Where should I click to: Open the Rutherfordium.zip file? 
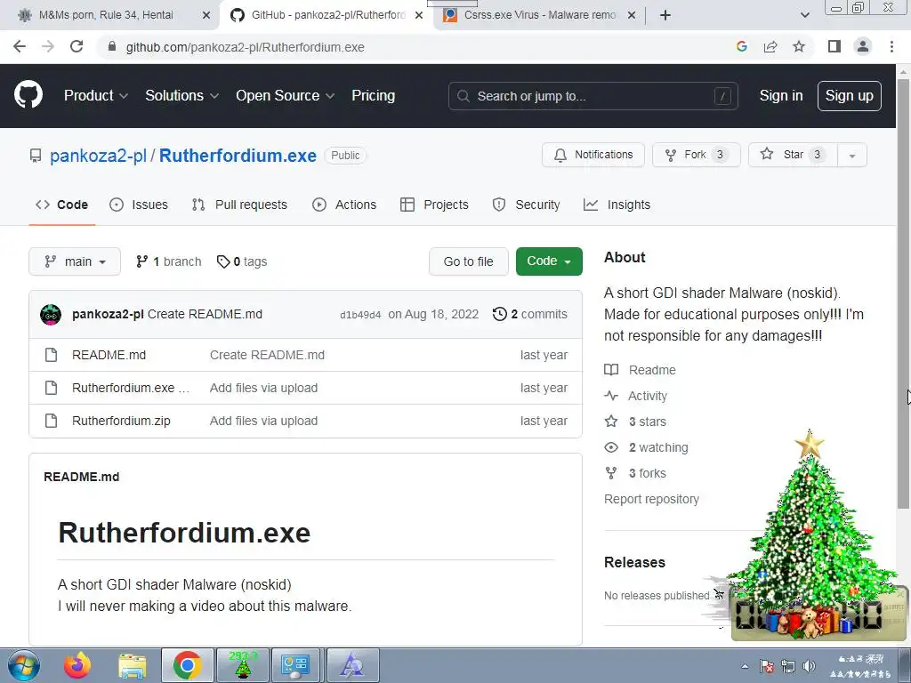coord(121,421)
